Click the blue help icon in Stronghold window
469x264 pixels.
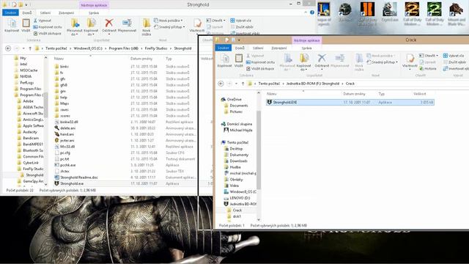pos(312,12)
